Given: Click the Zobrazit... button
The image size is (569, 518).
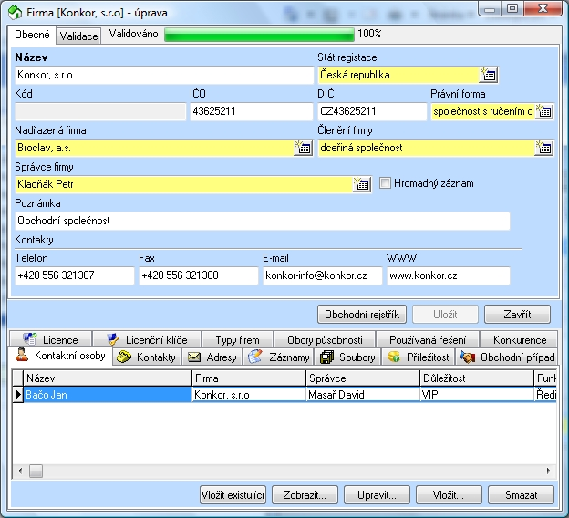Looking at the screenshot, I should (305, 495).
